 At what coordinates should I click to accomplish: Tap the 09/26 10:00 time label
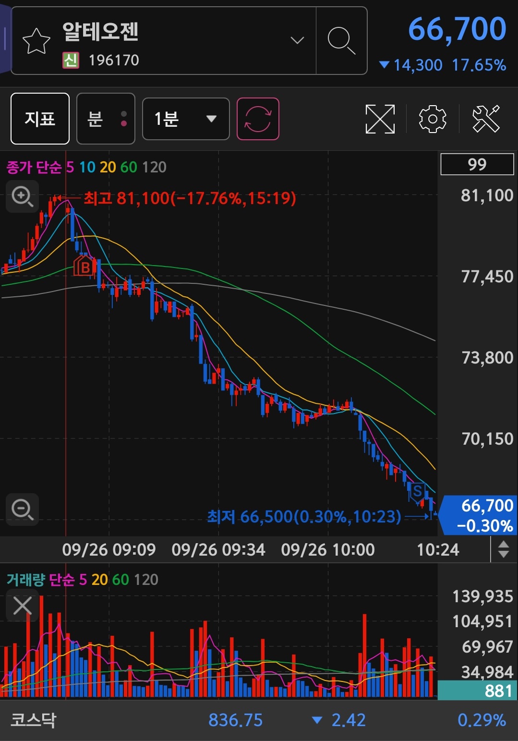pyautogui.click(x=328, y=549)
